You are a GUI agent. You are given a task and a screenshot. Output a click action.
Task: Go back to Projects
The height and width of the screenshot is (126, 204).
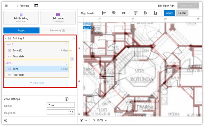tap(23, 6)
